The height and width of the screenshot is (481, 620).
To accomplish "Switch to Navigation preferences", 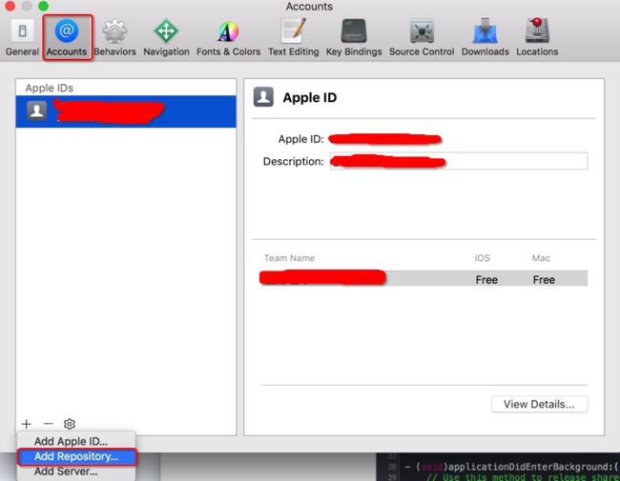I will (166, 38).
